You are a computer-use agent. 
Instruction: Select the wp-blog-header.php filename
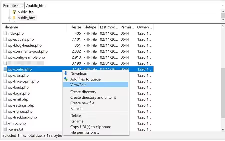[x=25, y=45]
